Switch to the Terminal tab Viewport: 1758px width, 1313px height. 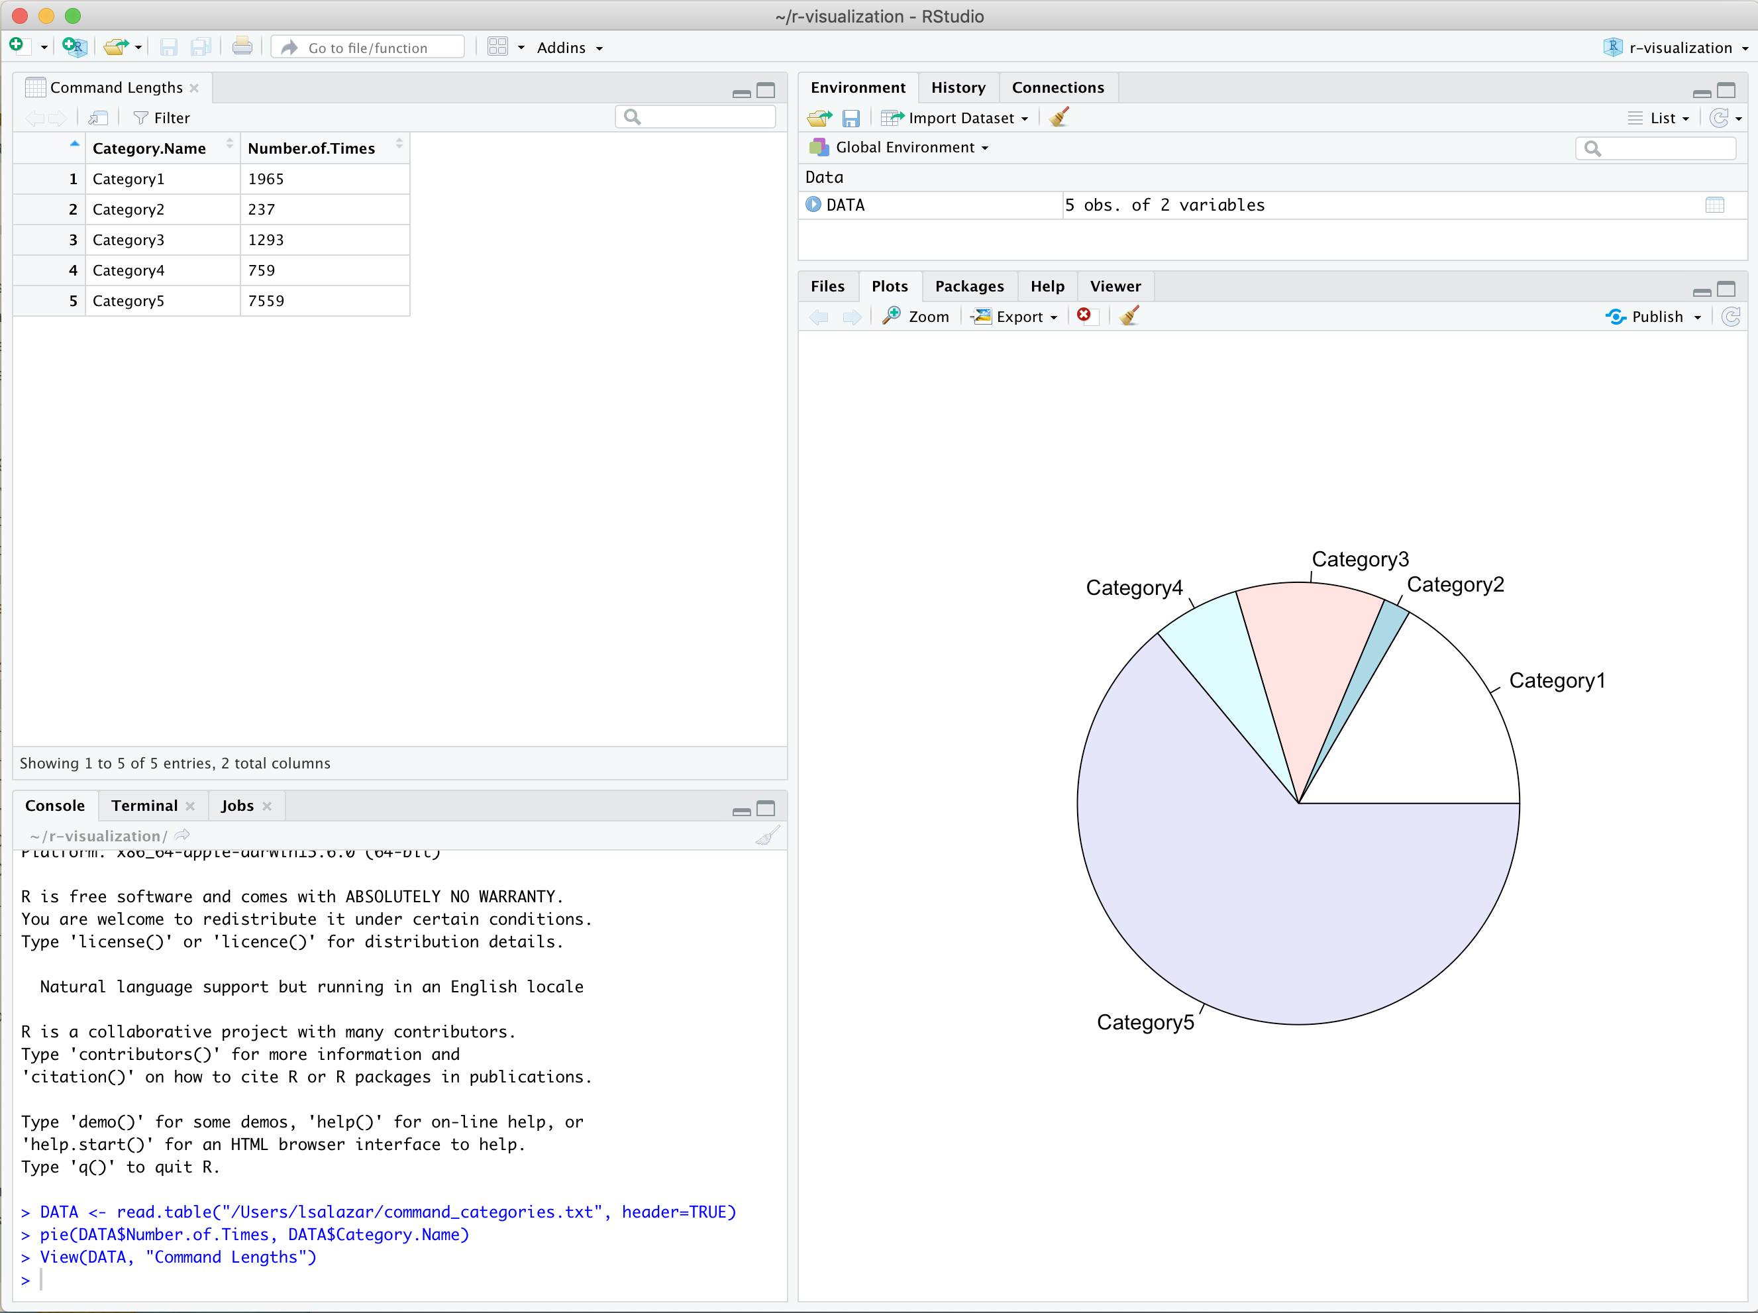point(145,804)
